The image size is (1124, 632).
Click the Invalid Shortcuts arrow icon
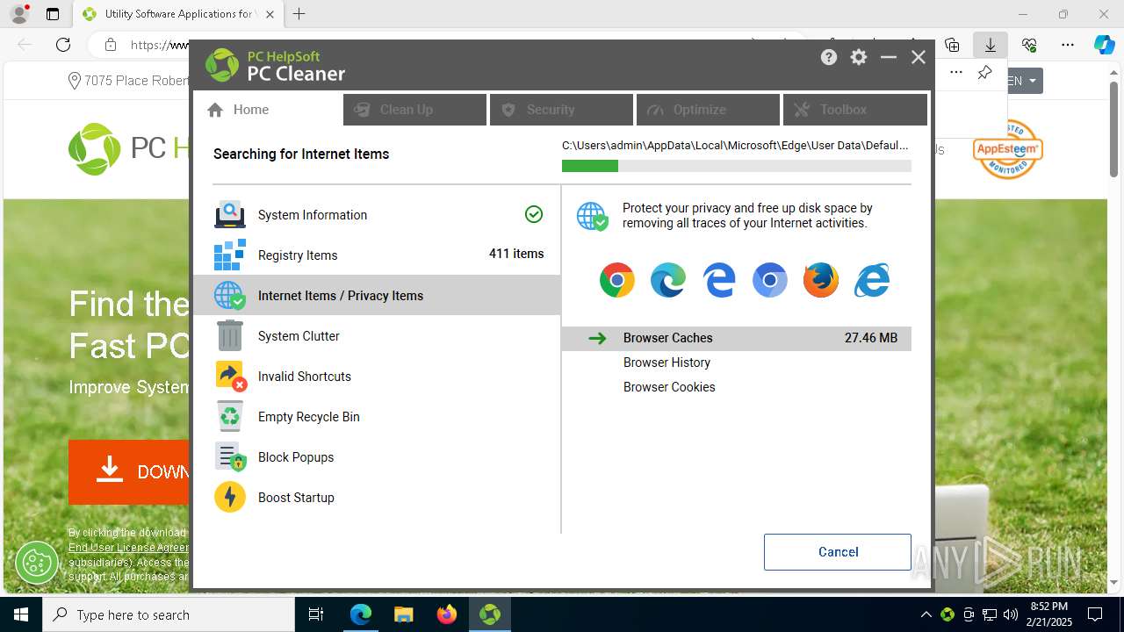(230, 376)
